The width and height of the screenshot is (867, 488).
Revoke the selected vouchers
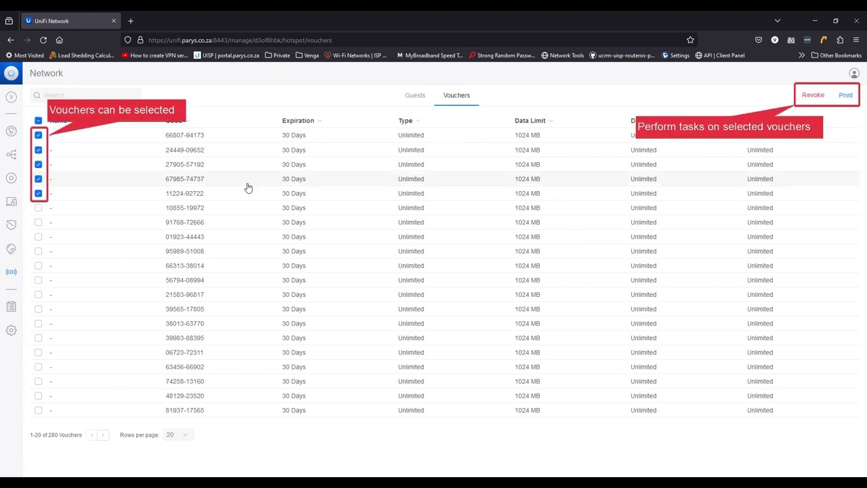pos(813,95)
